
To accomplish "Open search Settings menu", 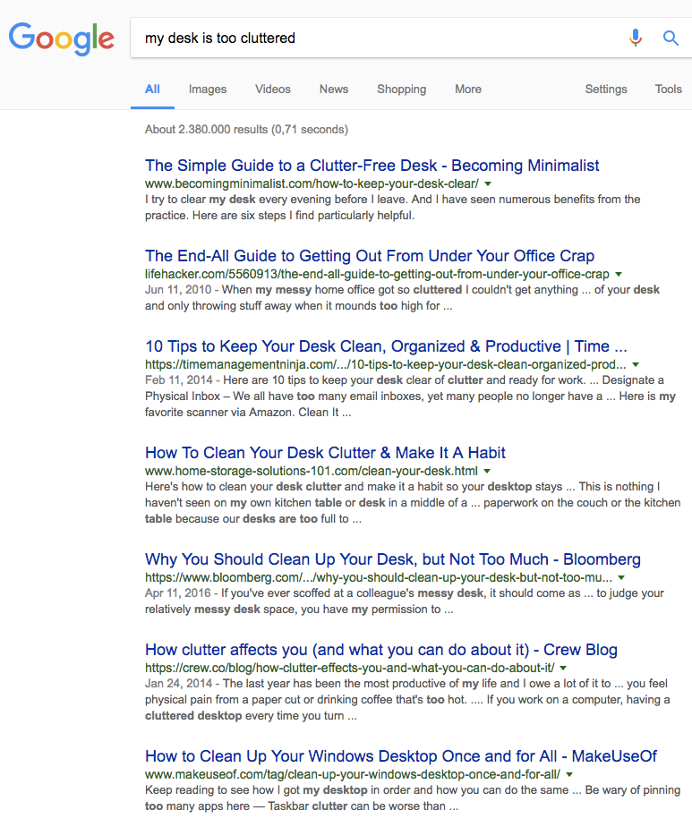I will (606, 90).
